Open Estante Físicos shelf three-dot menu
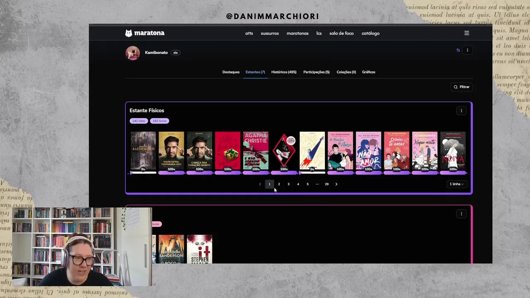The height and width of the screenshot is (298, 530). coord(461,111)
